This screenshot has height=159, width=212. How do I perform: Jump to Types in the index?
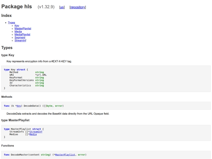[11, 23]
